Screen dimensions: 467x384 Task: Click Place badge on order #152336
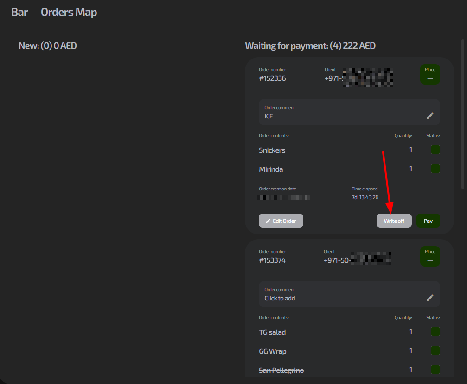point(430,74)
